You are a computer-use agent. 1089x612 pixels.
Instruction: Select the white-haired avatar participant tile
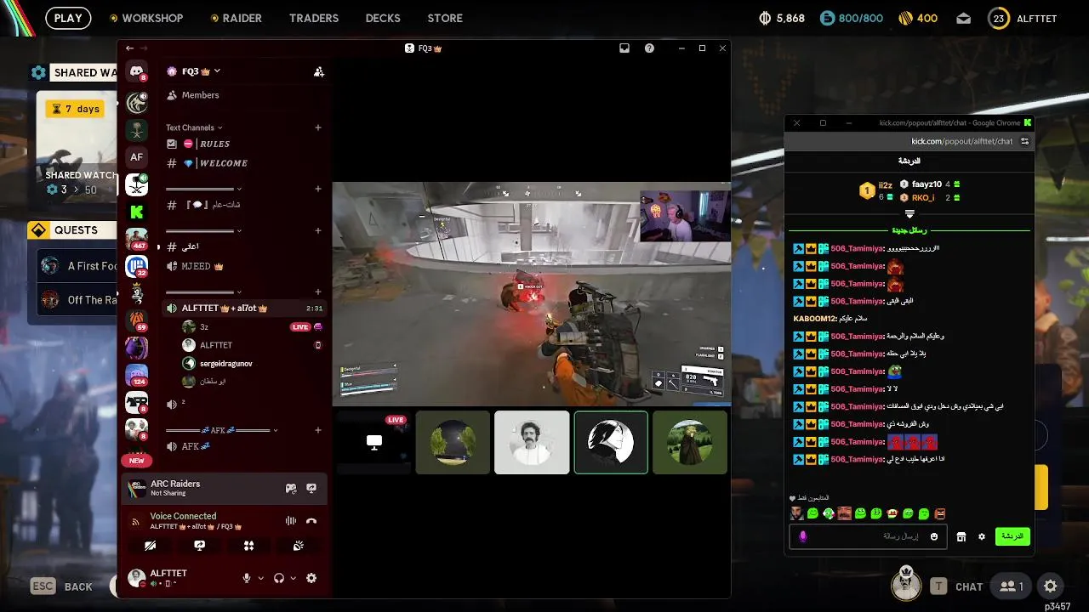[x=611, y=442]
